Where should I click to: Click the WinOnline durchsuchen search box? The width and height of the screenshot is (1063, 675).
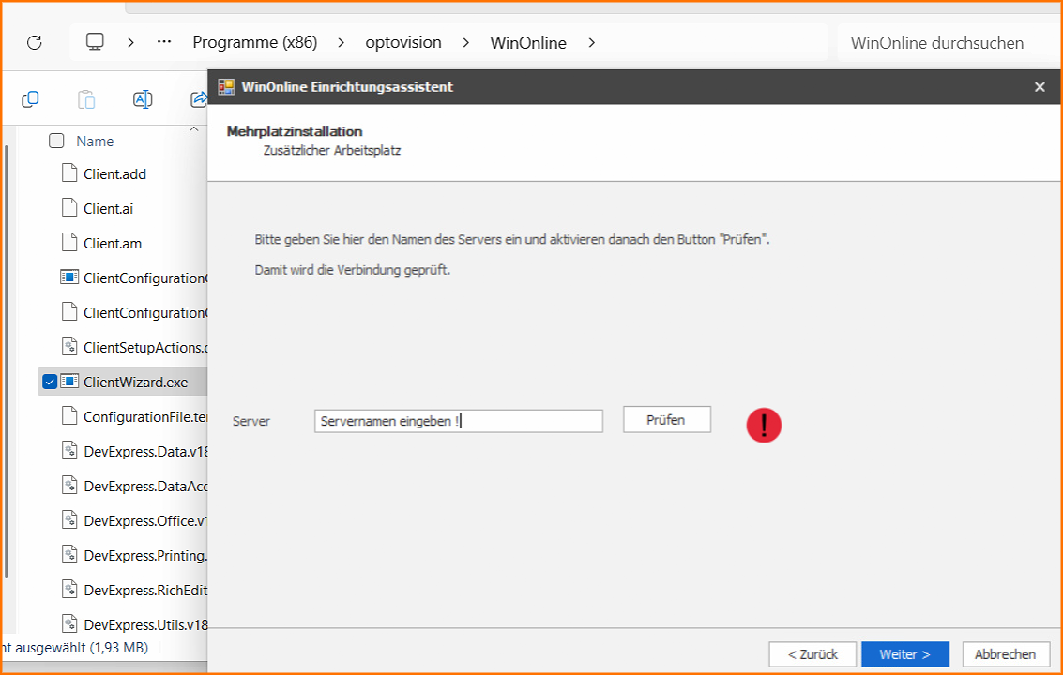[936, 42]
